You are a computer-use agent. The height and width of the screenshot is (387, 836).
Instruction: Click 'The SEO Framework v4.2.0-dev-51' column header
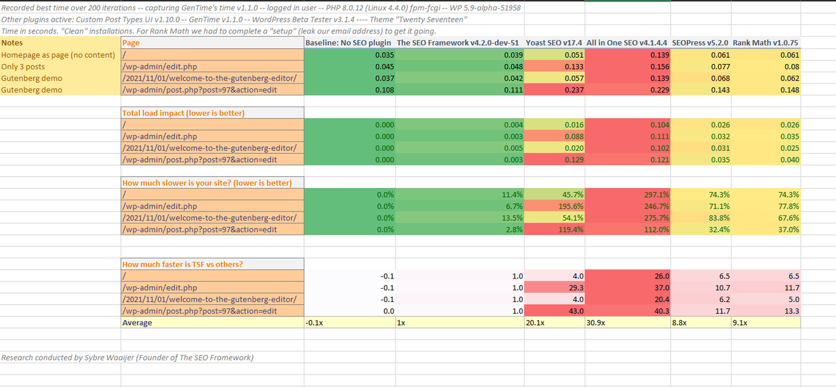pyautogui.click(x=458, y=43)
